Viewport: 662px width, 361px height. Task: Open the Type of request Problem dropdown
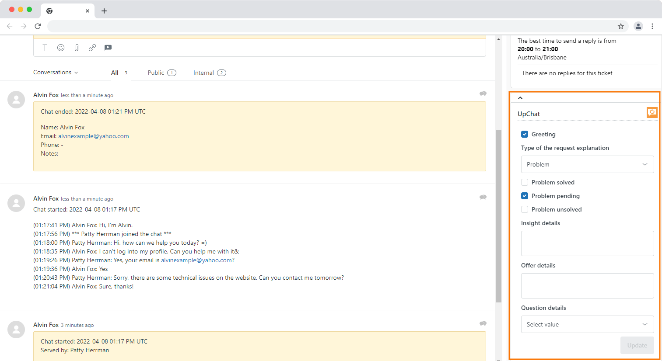(x=587, y=164)
